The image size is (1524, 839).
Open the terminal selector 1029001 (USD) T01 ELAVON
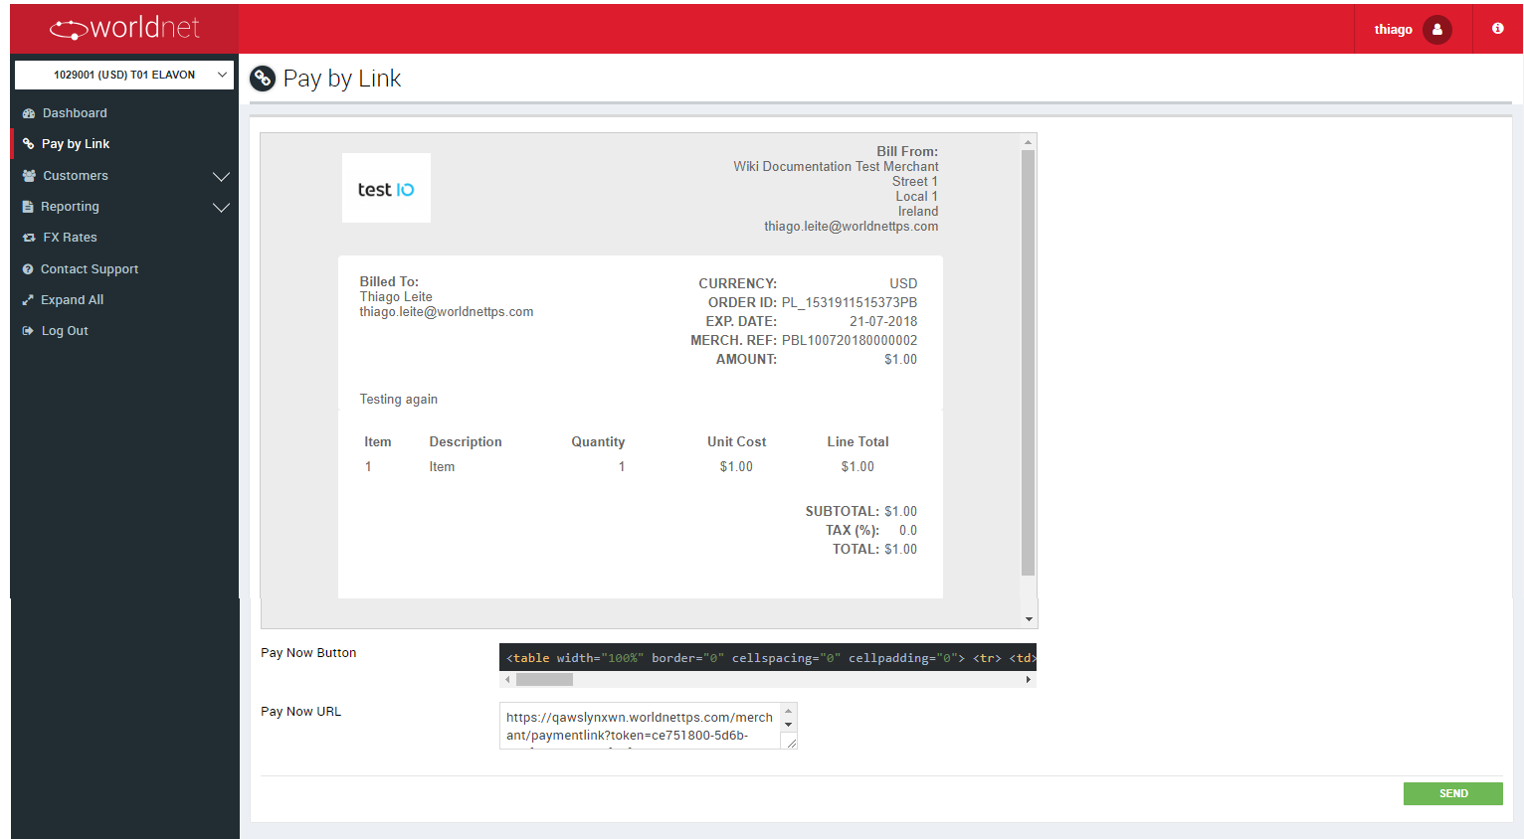[124, 75]
